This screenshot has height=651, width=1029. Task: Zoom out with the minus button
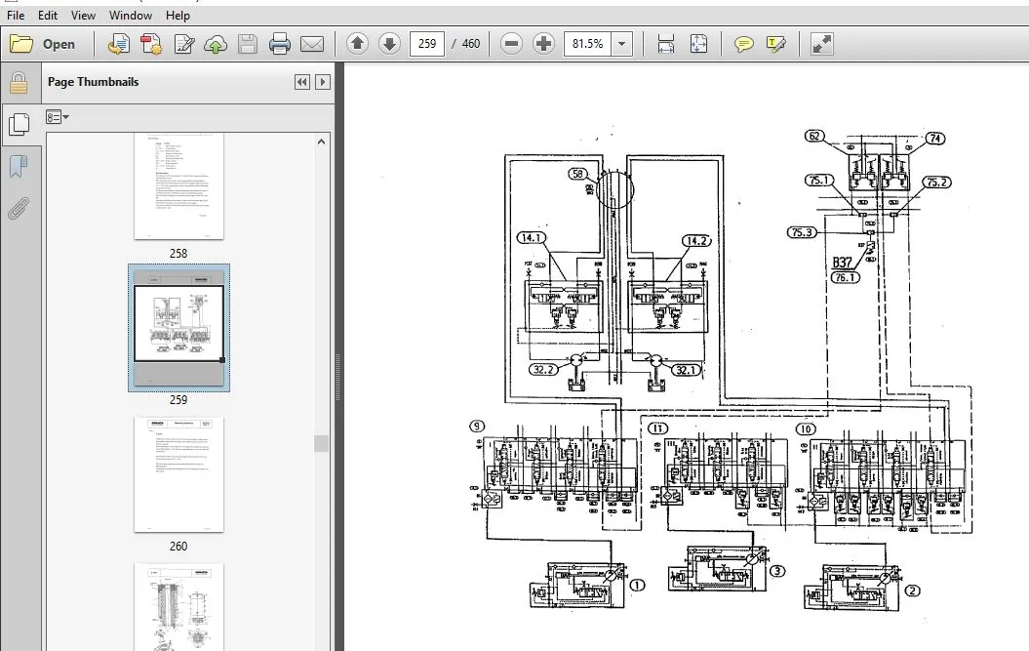click(511, 44)
